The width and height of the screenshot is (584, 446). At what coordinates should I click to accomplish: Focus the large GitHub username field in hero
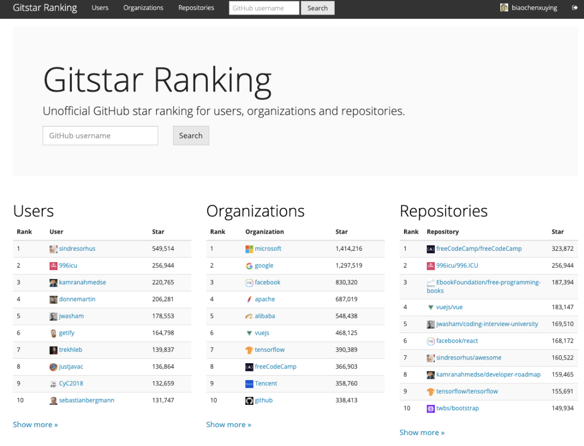tap(100, 136)
